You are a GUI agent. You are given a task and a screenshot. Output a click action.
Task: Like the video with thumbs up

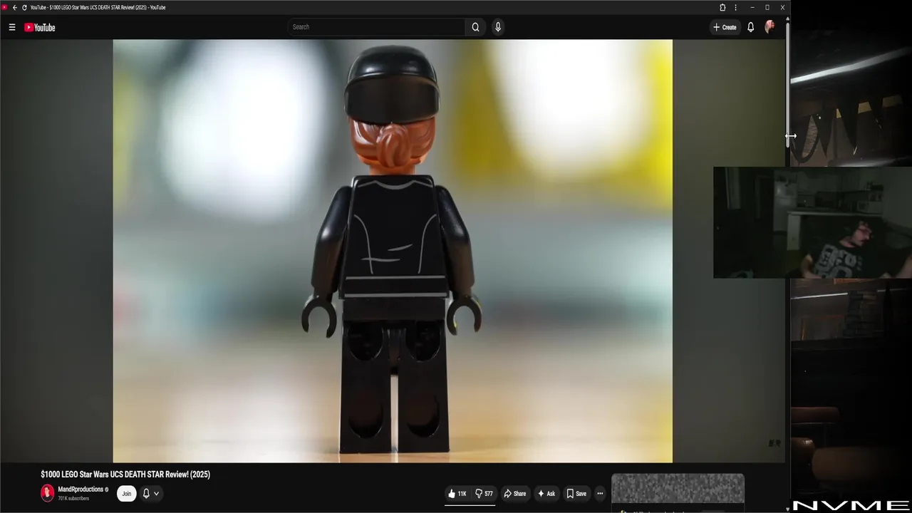pyautogui.click(x=457, y=493)
